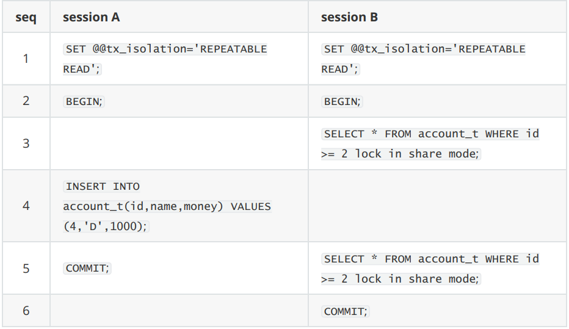This screenshot has height=329, width=569.
Task: Click sequence number 4 cell
Action: [x=26, y=206]
